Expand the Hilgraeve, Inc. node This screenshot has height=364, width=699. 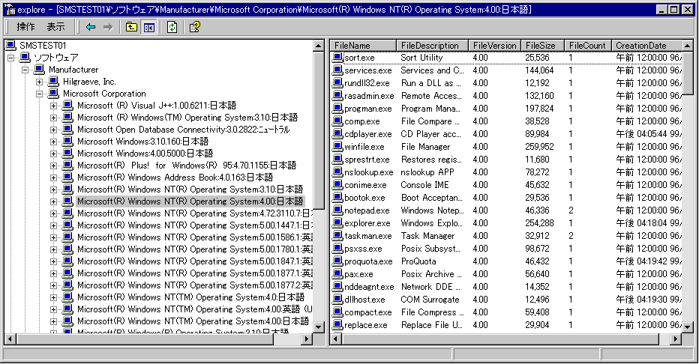pos(40,82)
